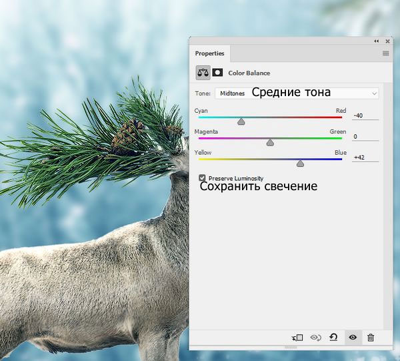
Task: Click the "Green" slider label
Action: tap(338, 131)
